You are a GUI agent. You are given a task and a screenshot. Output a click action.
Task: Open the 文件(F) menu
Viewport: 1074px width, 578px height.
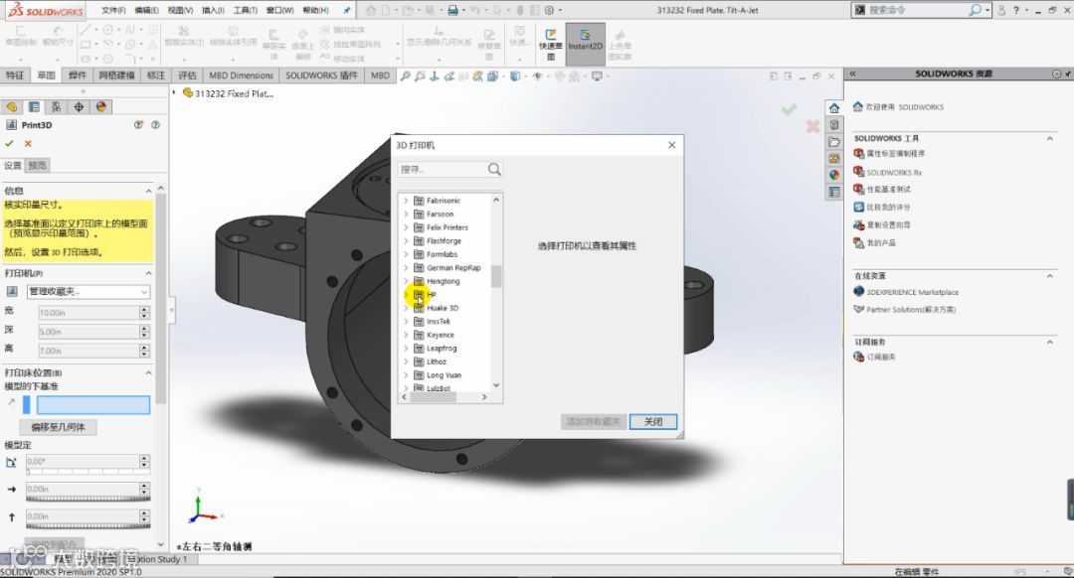(113, 10)
